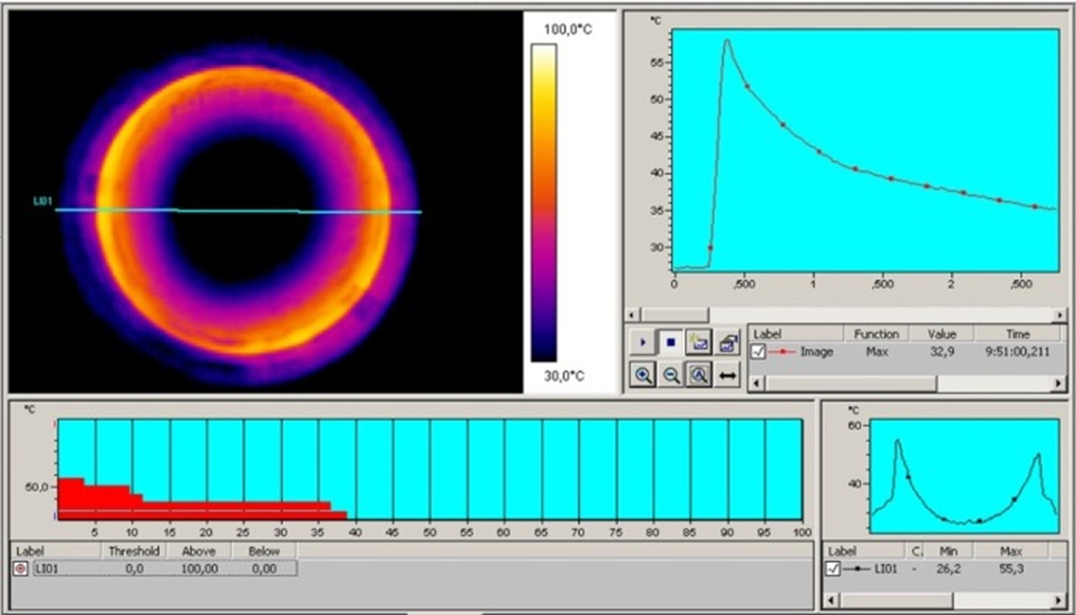
Task: Click the play button in plot controls
Action: (642, 343)
